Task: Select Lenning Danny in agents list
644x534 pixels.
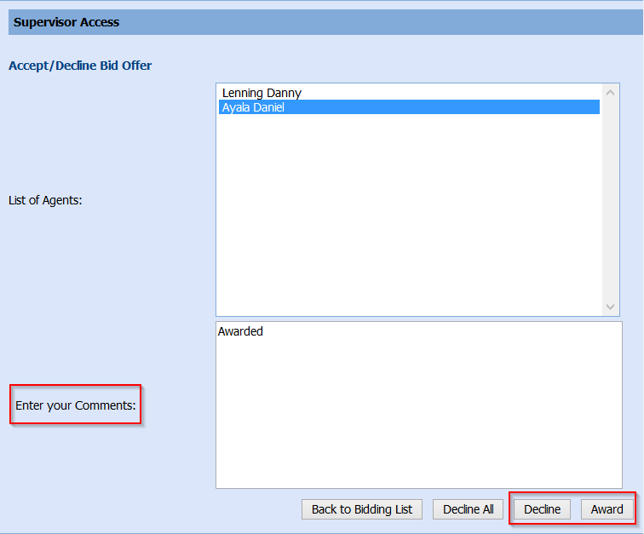Action: point(262,93)
